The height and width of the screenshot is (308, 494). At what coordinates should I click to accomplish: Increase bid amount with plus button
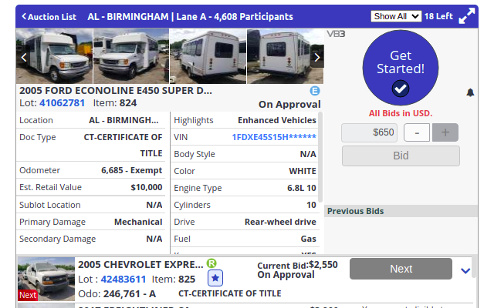[x=445, y=132]
